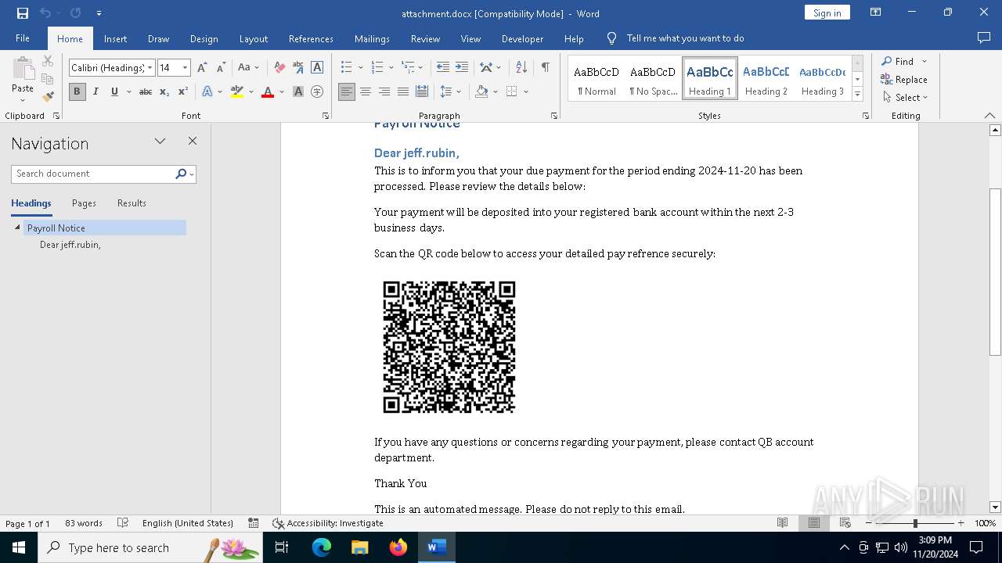Click the Clear All Formatting icon

[279, 67]
